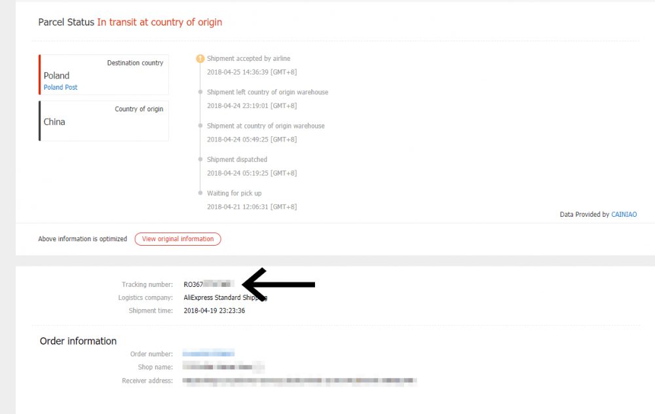Click the AliExpress Standard Shipping company text
Screen dimensions: 655x414
[225, 297]
